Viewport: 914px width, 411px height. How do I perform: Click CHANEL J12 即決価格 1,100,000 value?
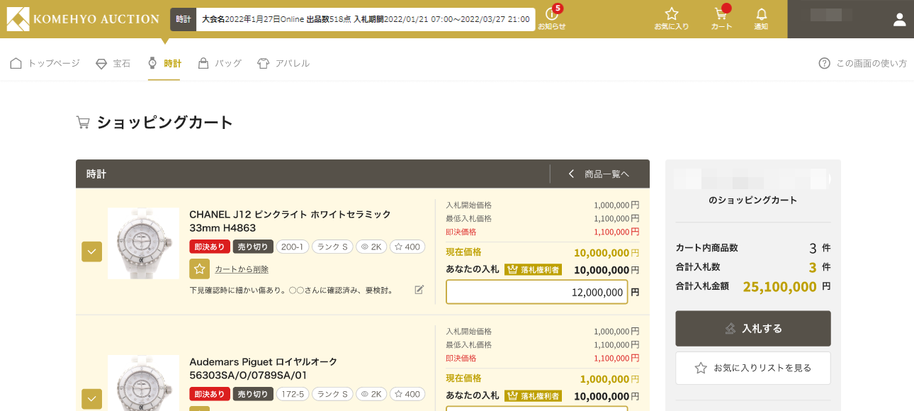point(612,232)
